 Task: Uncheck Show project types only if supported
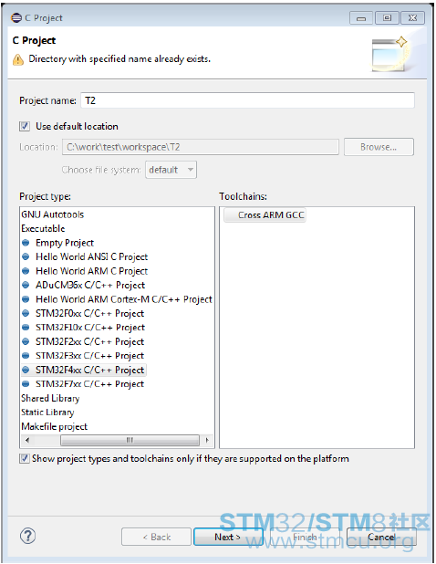[25, 459]
